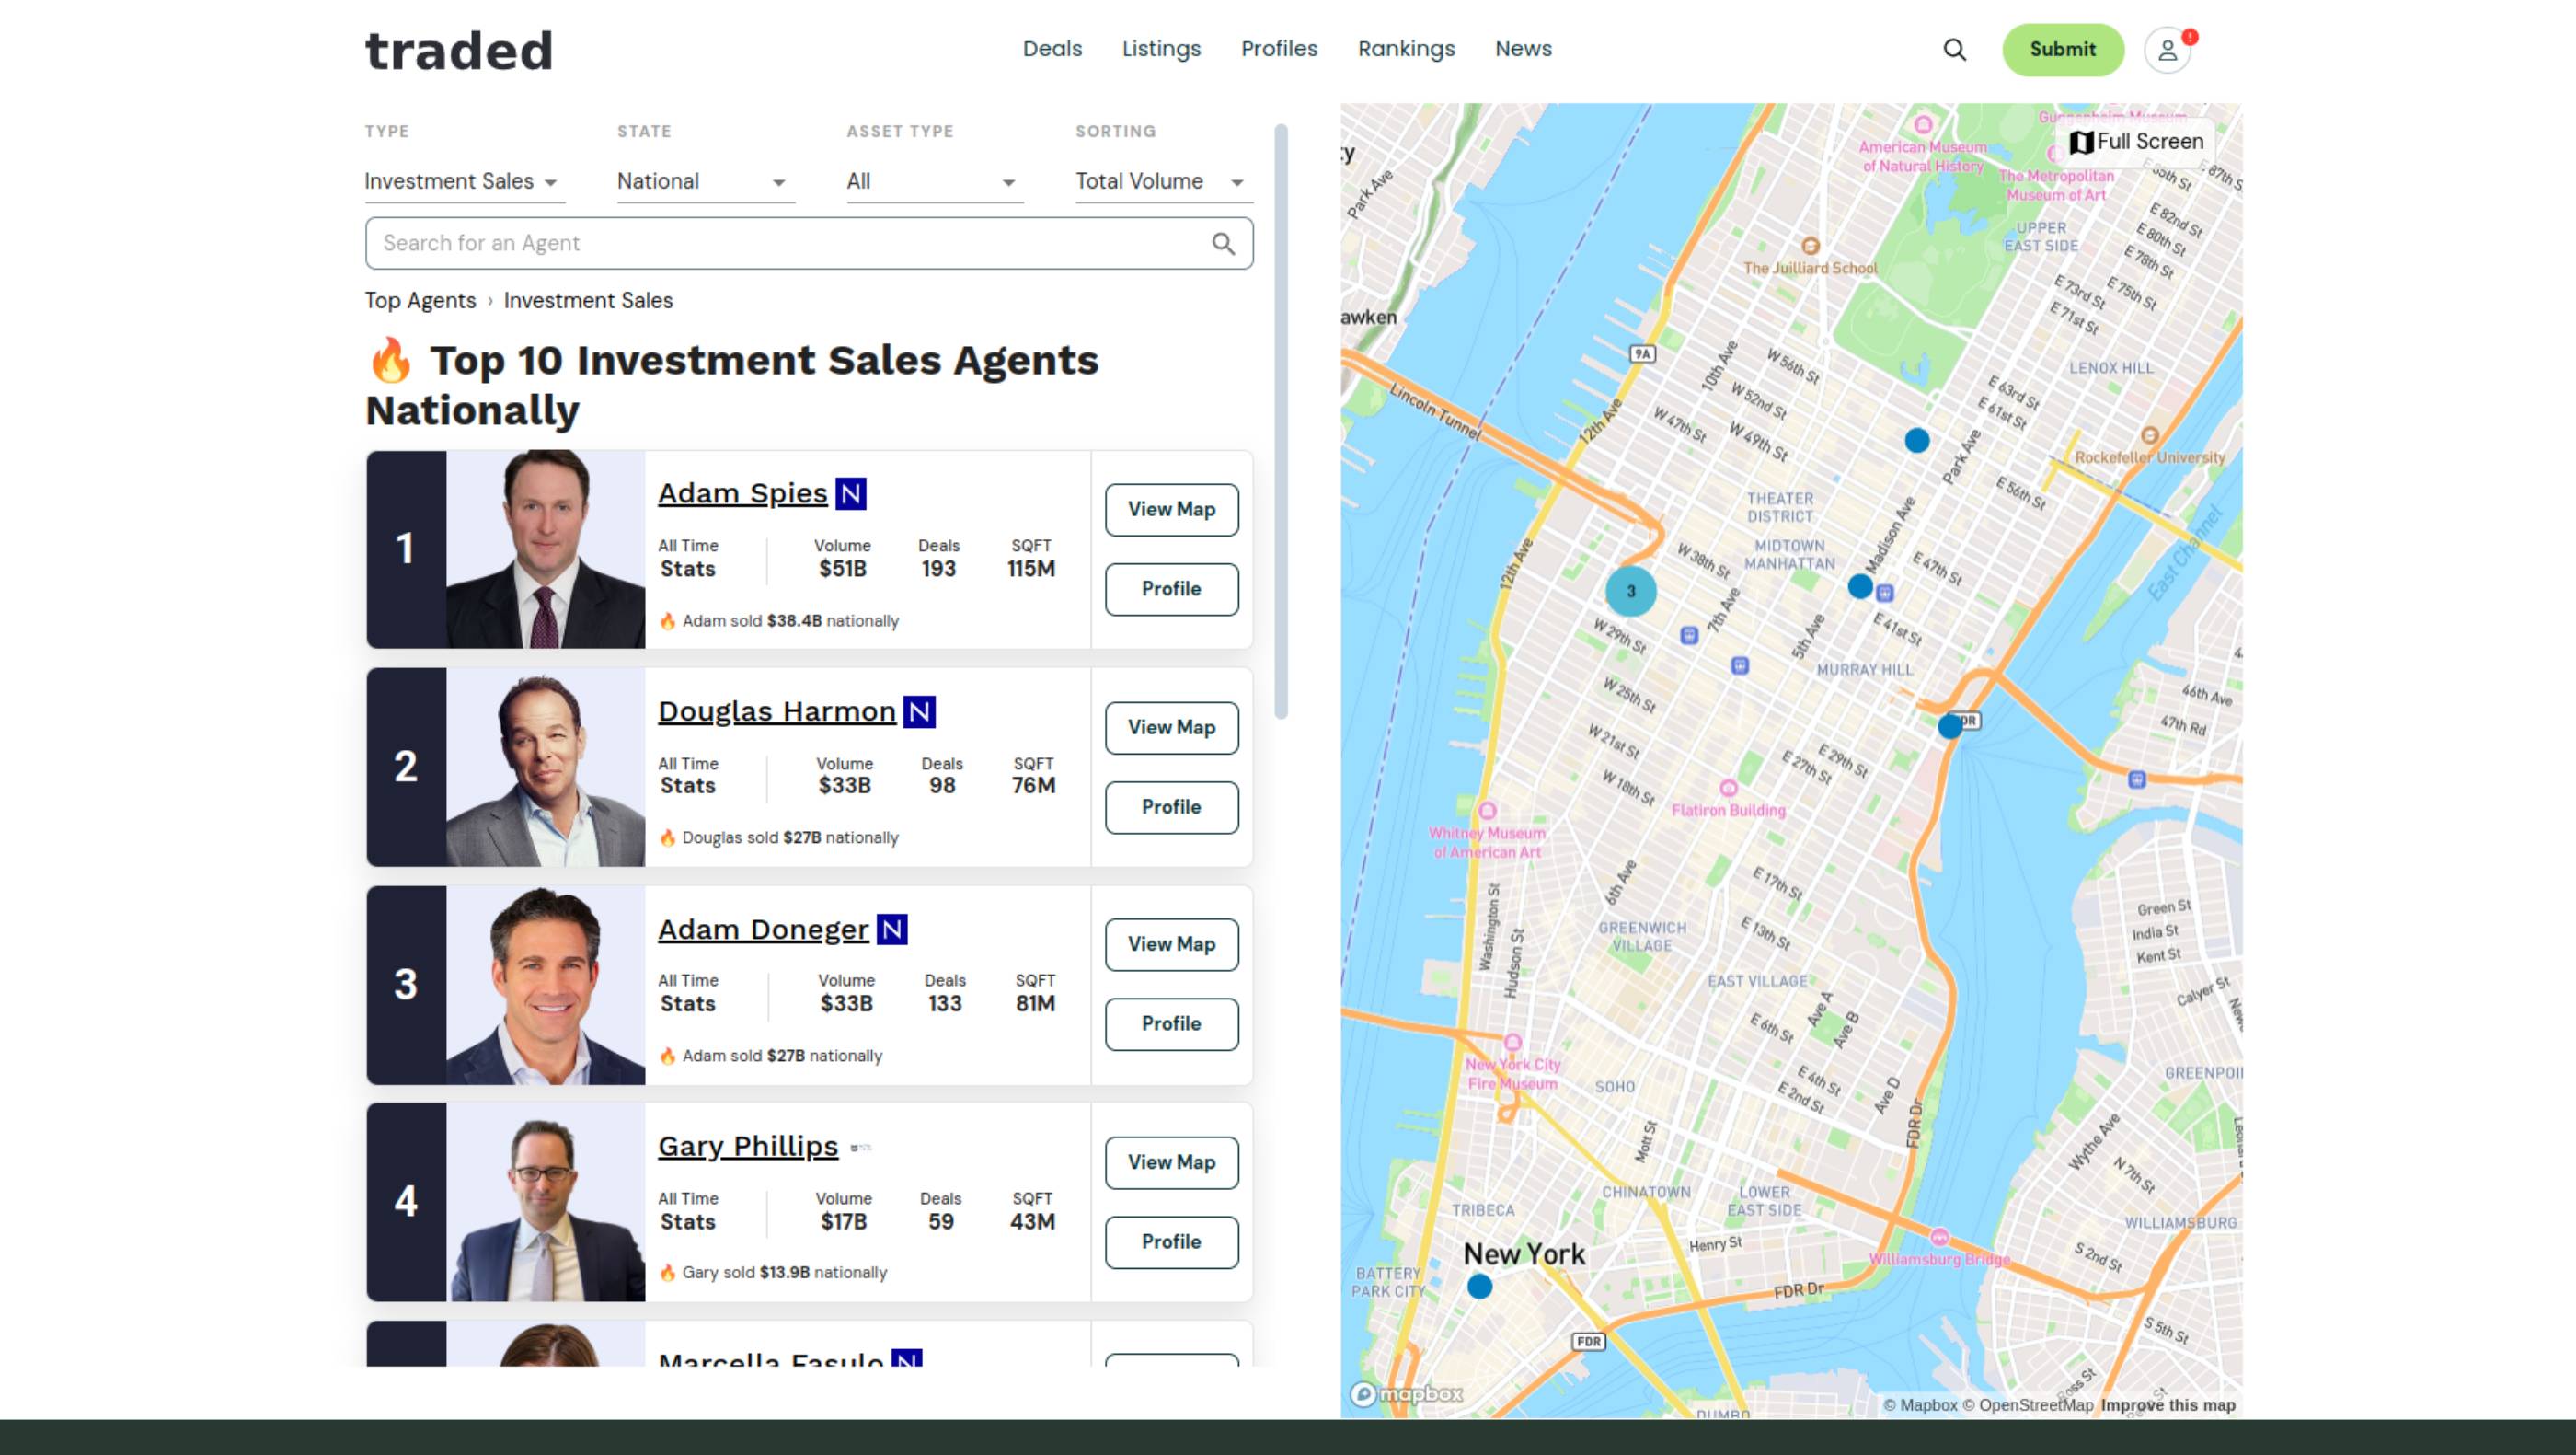Open Profile for Douglas Harmon
The height and width of the screenshot is (1455, 2576).
click(x=1171, y=808)
